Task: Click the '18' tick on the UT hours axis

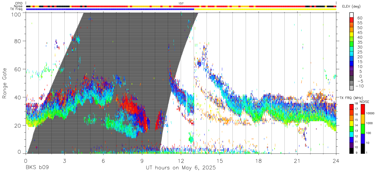Action: click(x=259, y=161)
